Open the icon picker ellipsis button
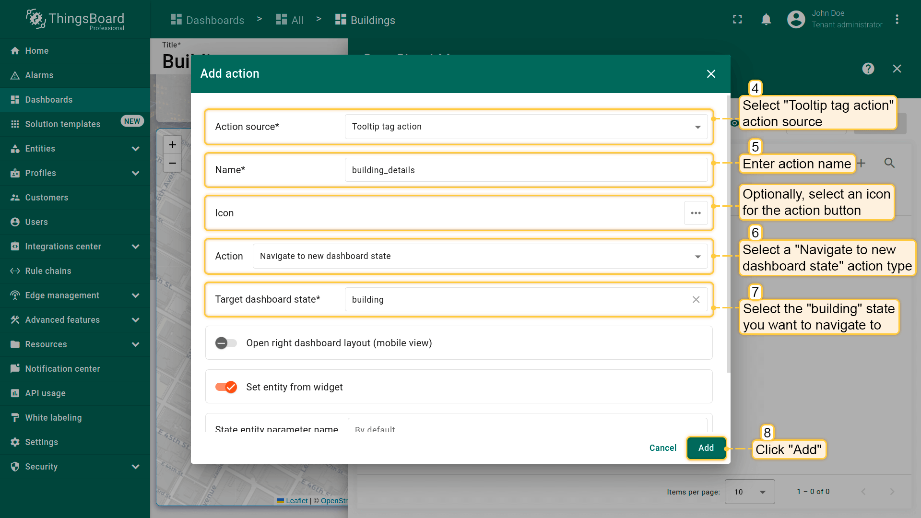The height and width of the screenshot is (518, 921). (696, 213)
